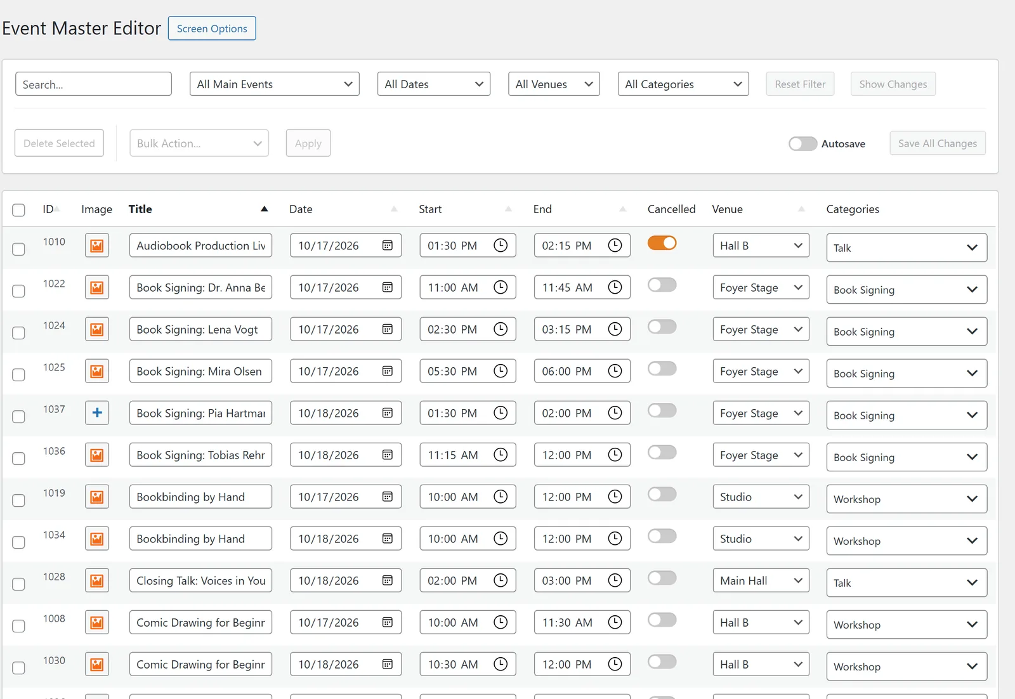Open calendar picker for event 1030 date

pyautogui.click(x=388, y=664)
